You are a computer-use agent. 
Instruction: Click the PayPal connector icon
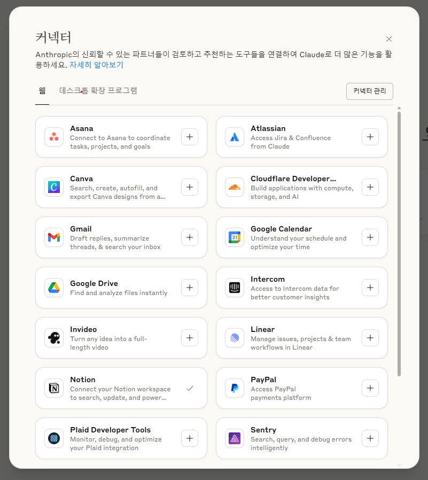234,388
